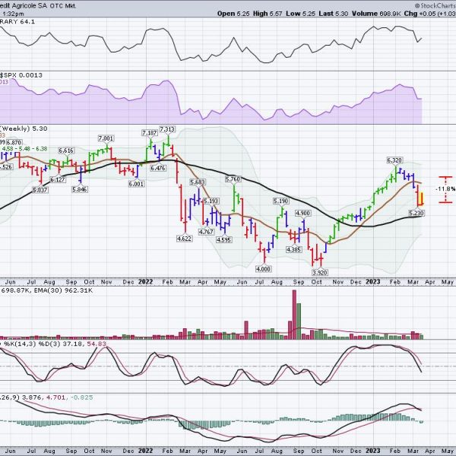
Task: Click the Volume 698.9K header value
Action: 376,14
